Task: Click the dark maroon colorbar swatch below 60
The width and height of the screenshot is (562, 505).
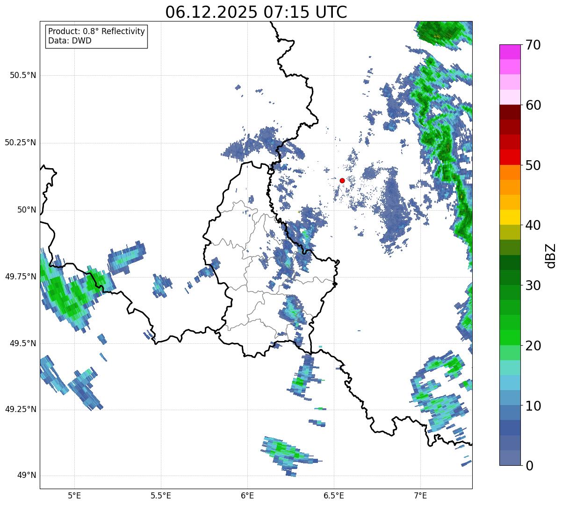Action: tap(510, 112)
